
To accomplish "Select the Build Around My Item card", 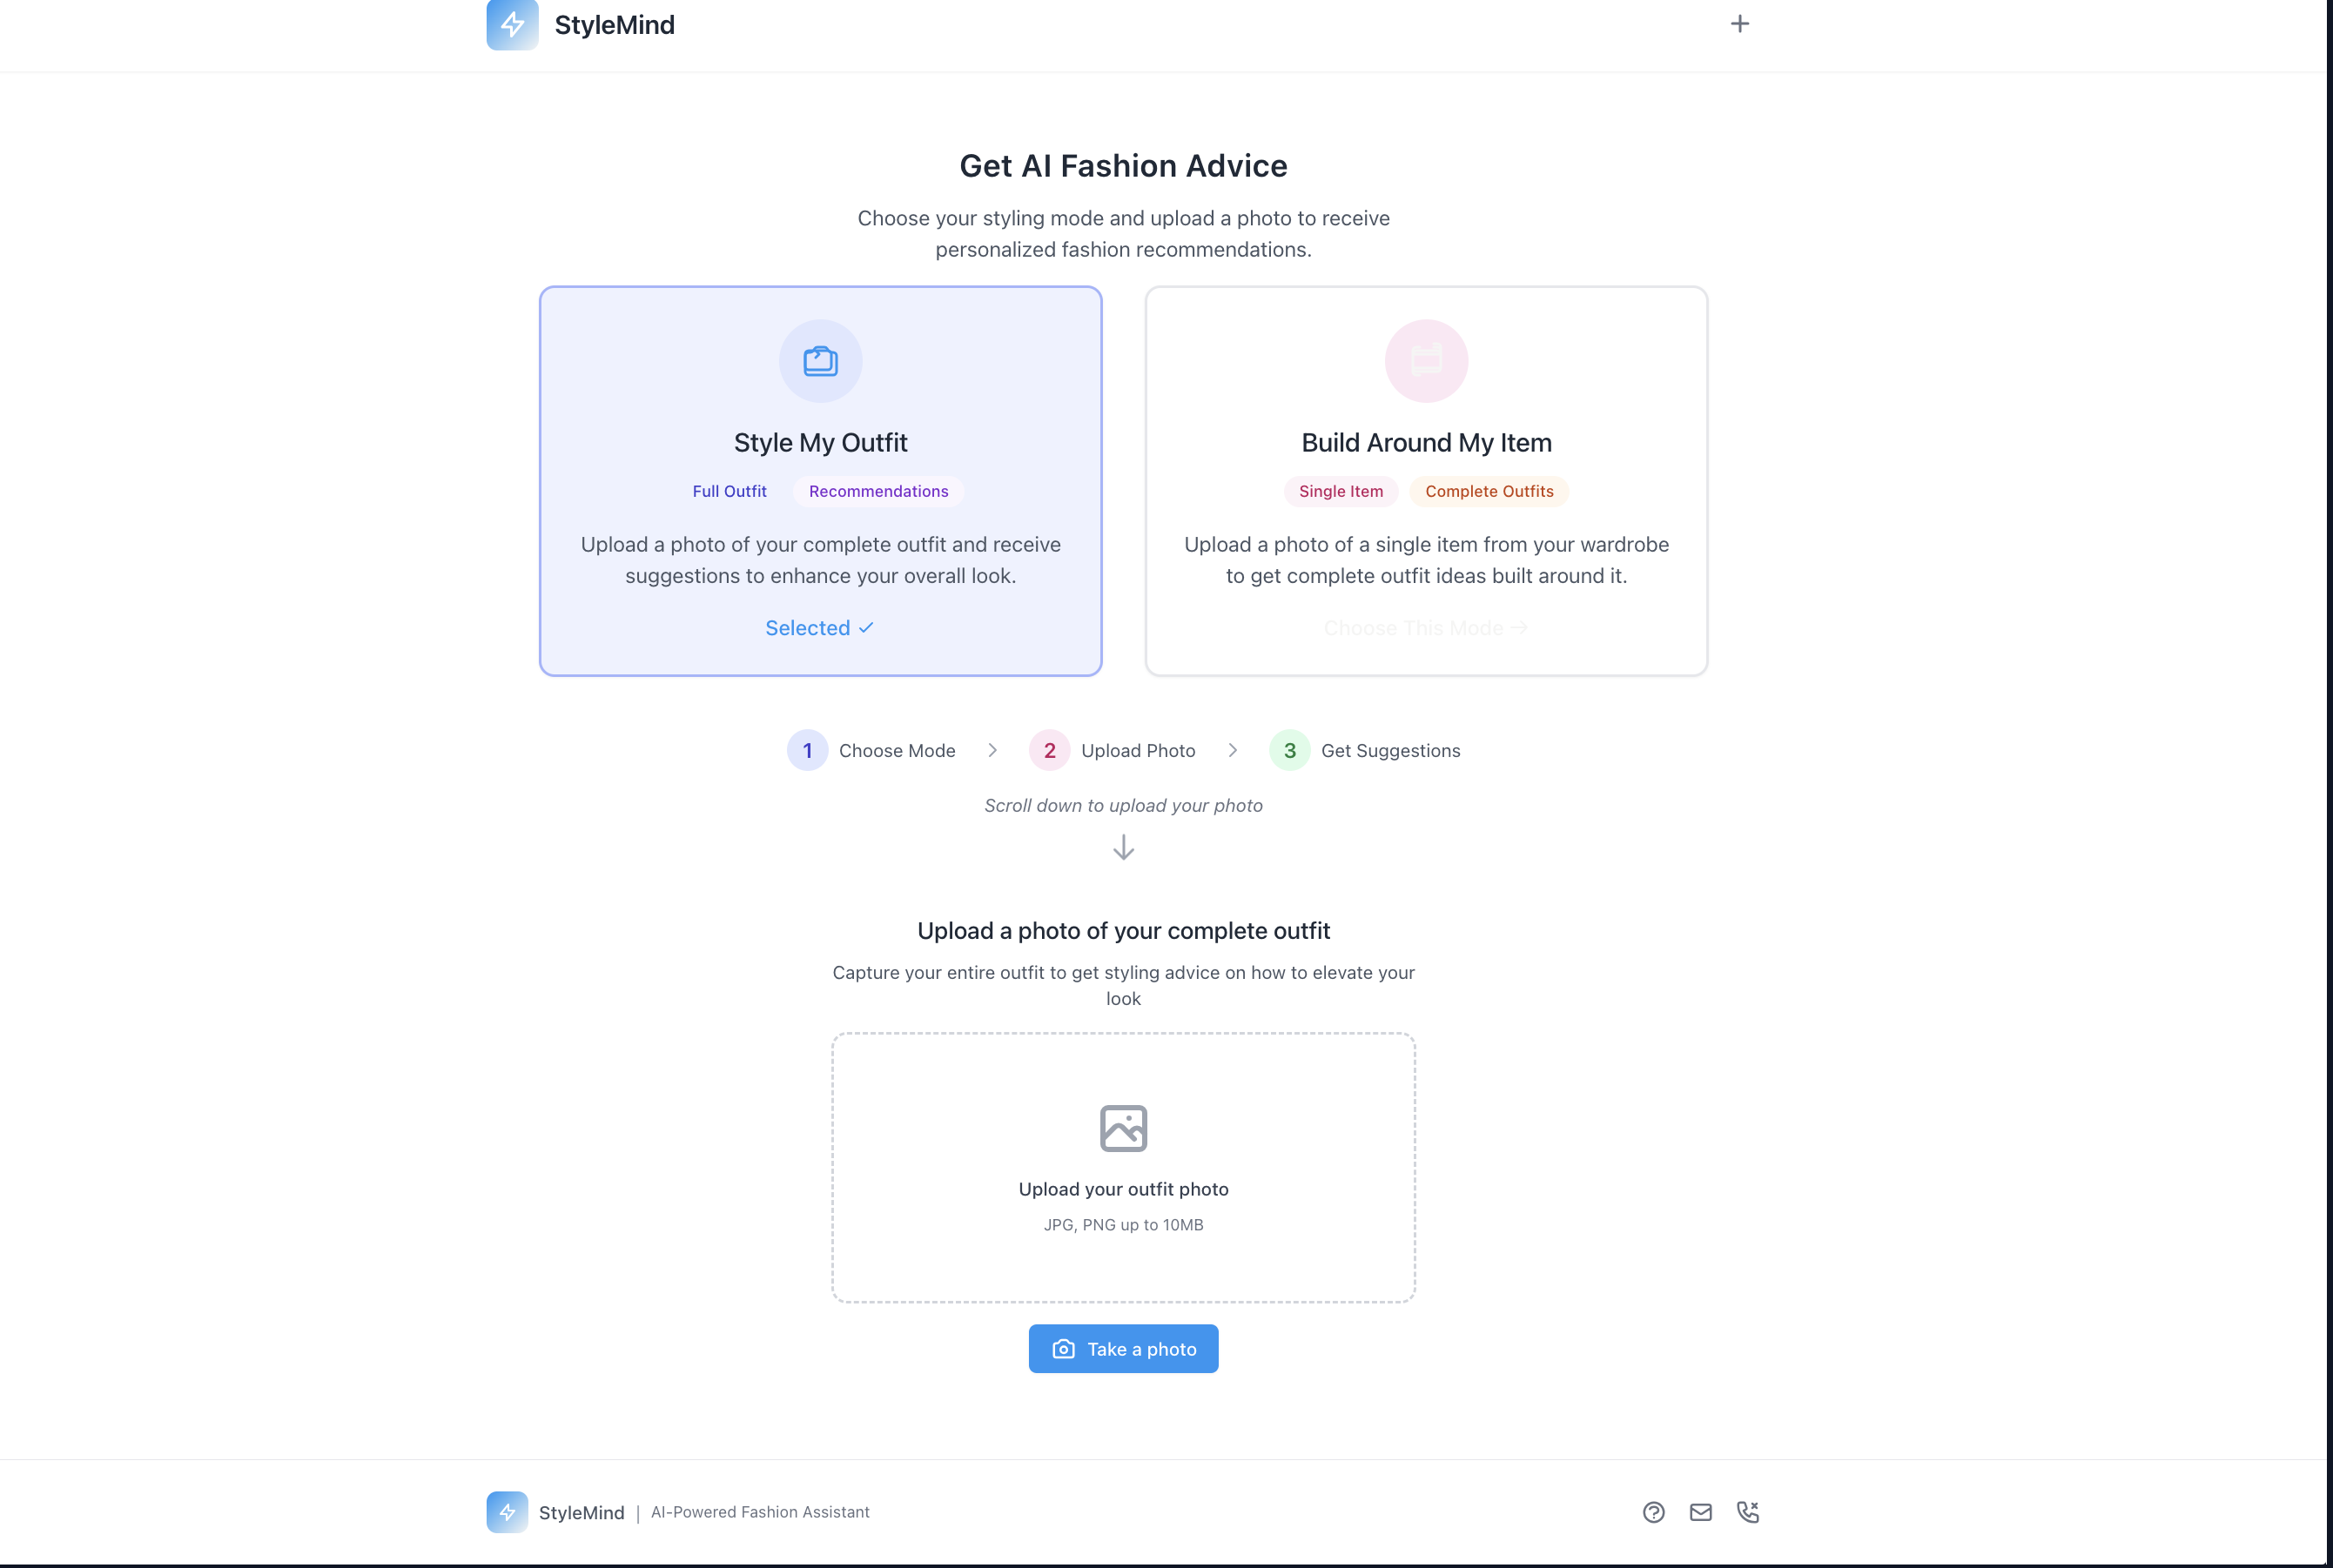I will [1426, 481].
